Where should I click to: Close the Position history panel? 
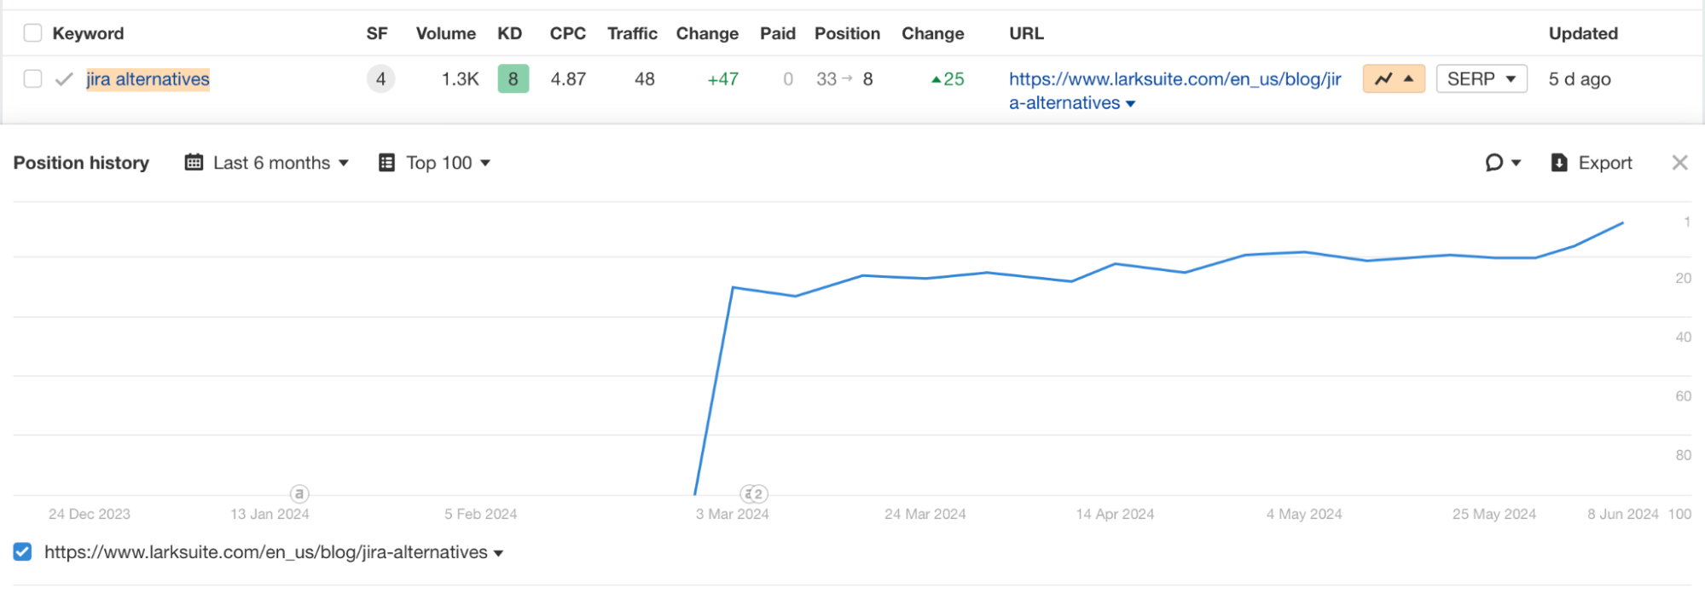pos(1679,163)
